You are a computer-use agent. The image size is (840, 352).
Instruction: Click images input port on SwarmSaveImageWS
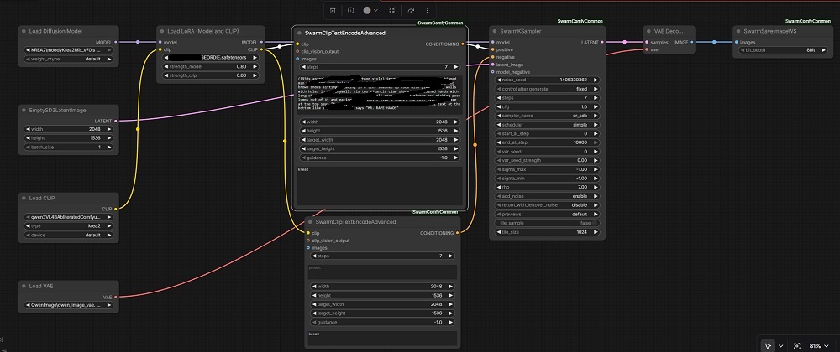point(737,42)
